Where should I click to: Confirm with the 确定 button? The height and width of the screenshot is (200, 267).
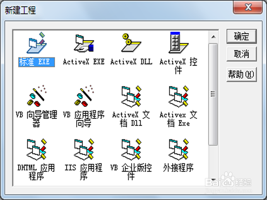coord(242,36)
